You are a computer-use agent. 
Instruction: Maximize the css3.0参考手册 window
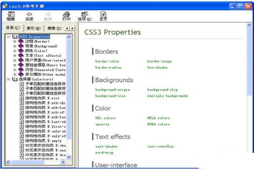coord(240,7)
